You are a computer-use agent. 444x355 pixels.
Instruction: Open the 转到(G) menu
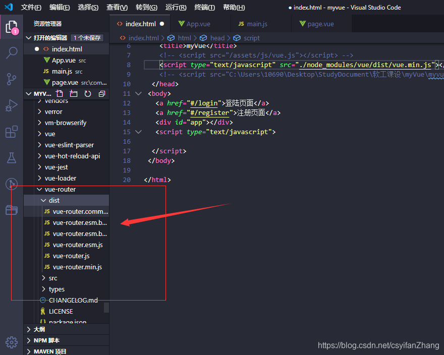[147, 8]
